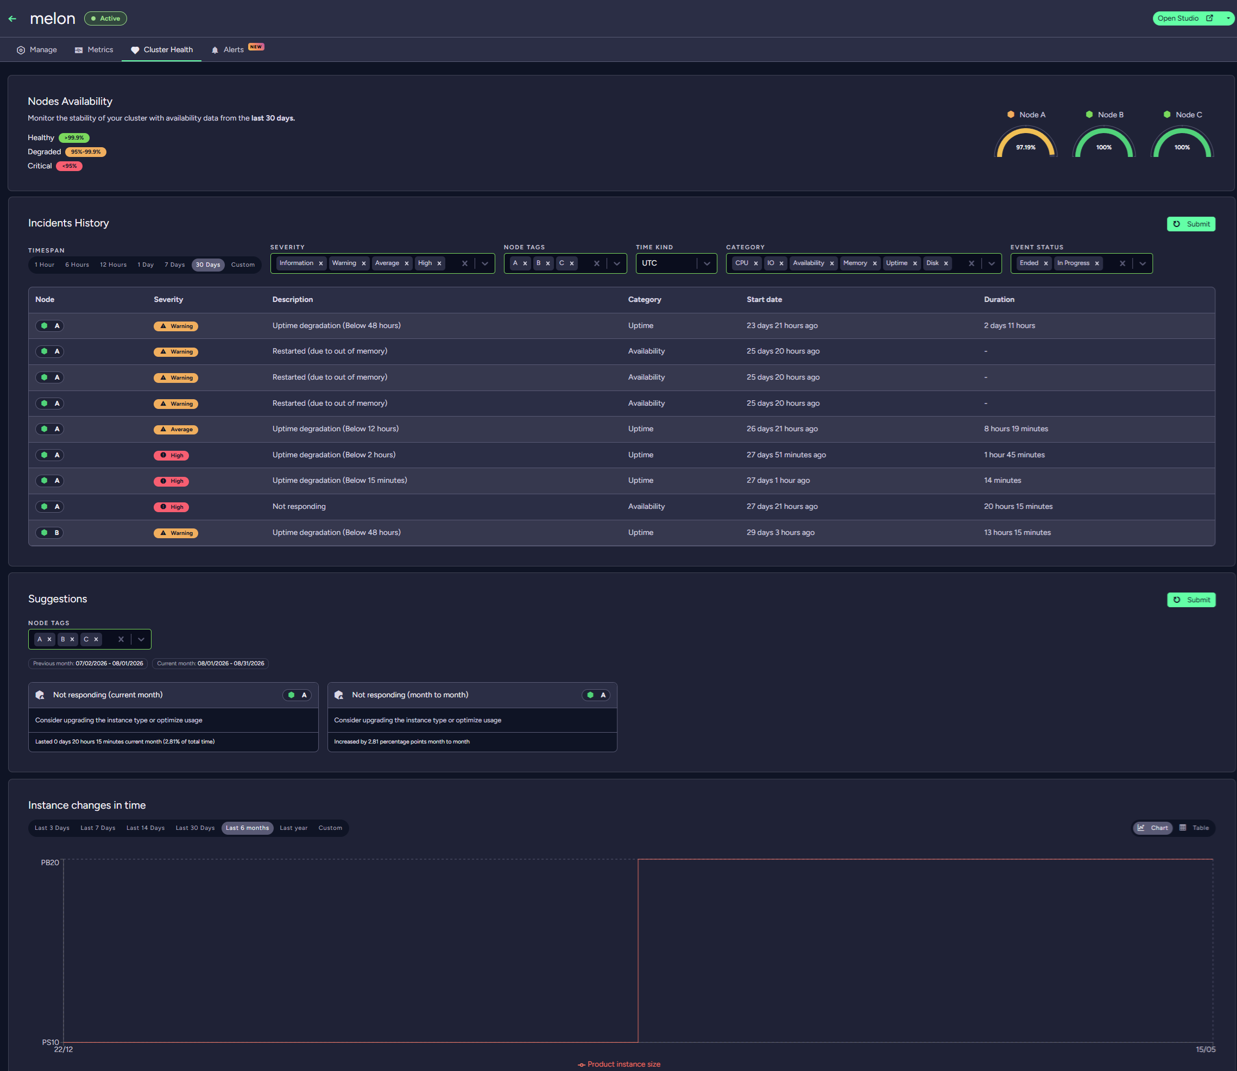Remove the Information severity tag
The height and width of the screenshot is (1071, 1237).
pyautogui.click(x=321, y=263)
